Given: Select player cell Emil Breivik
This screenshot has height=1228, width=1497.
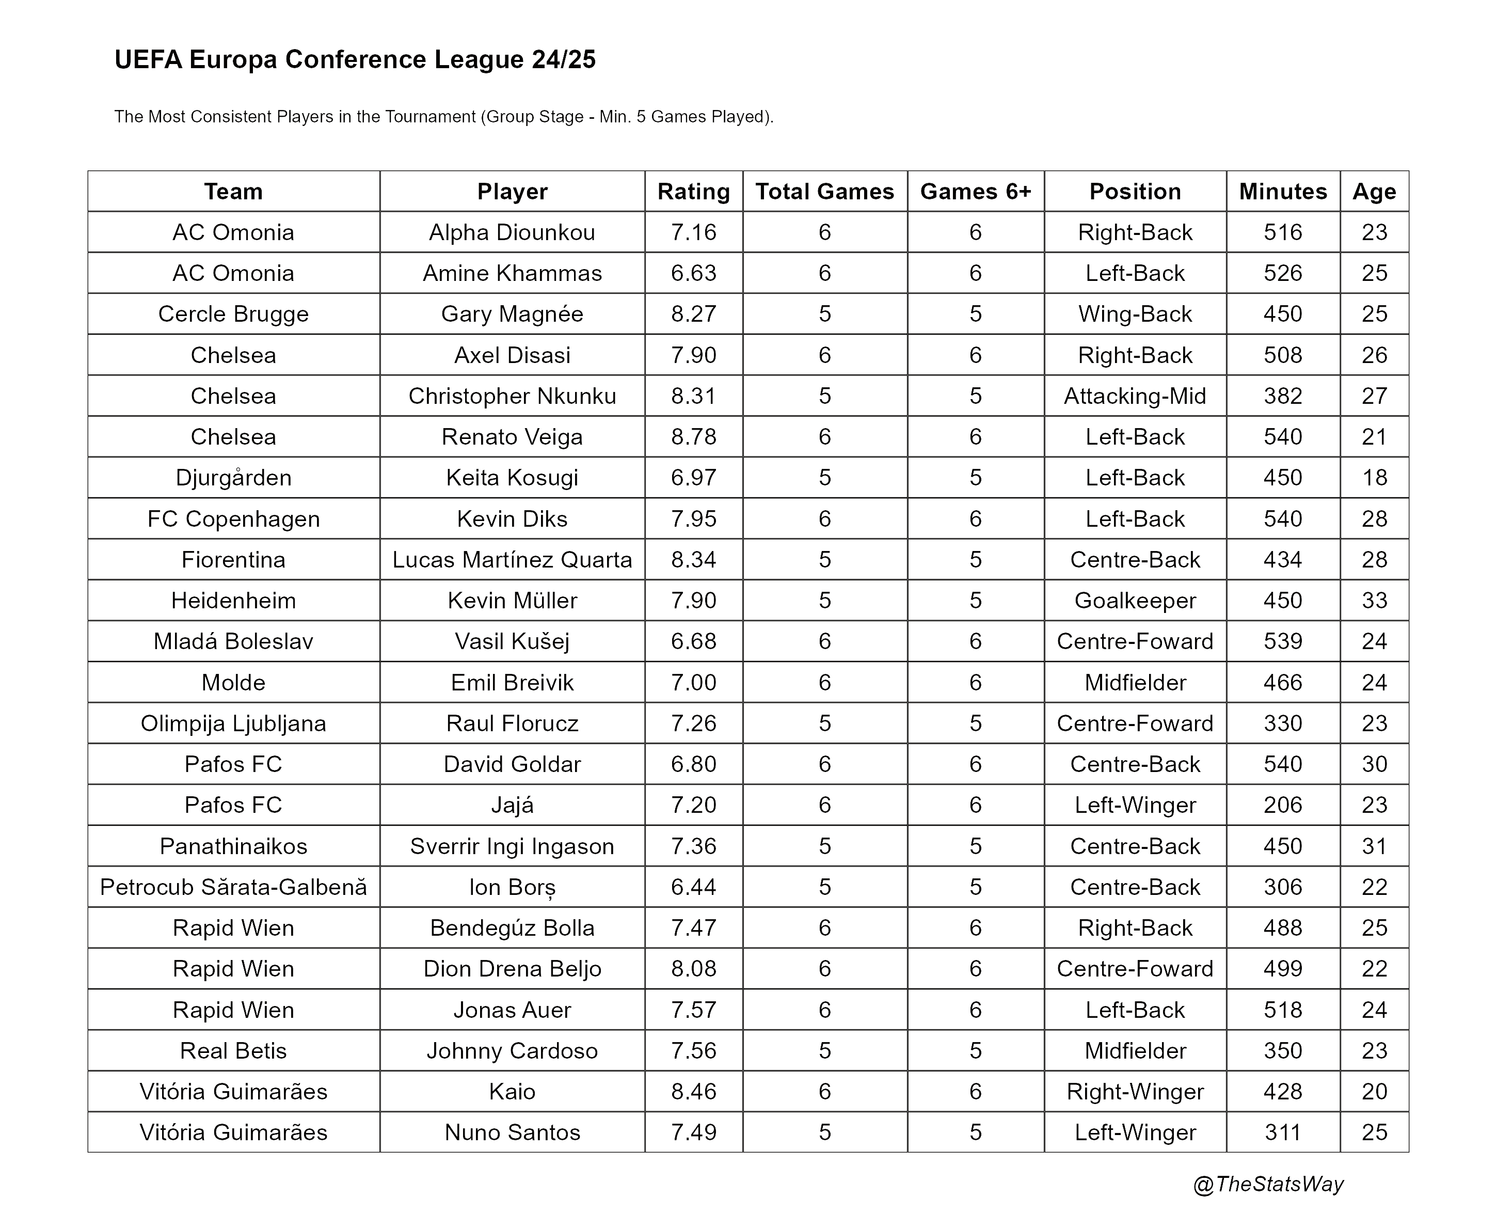Looking at the screenshot, I should click(x=512, y=683).
